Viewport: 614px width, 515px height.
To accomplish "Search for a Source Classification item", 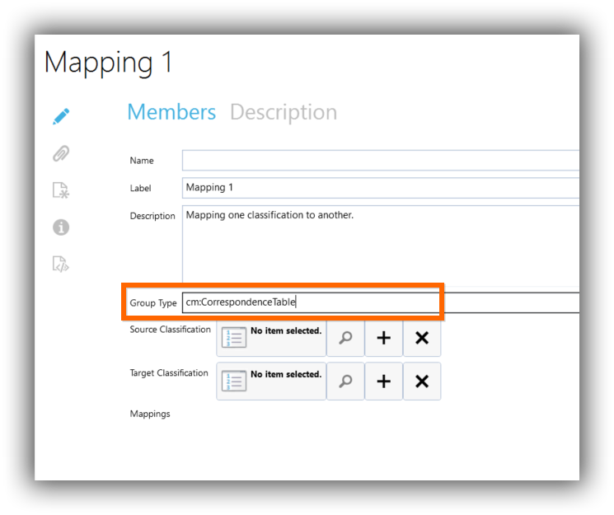I will tap(345, 338).
